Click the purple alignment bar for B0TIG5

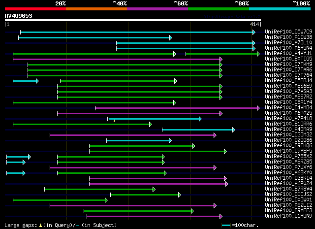[118, 59]
